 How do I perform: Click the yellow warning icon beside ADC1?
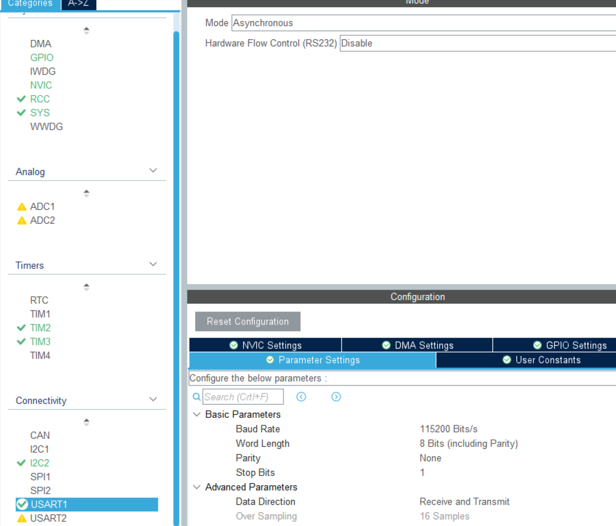22,207
